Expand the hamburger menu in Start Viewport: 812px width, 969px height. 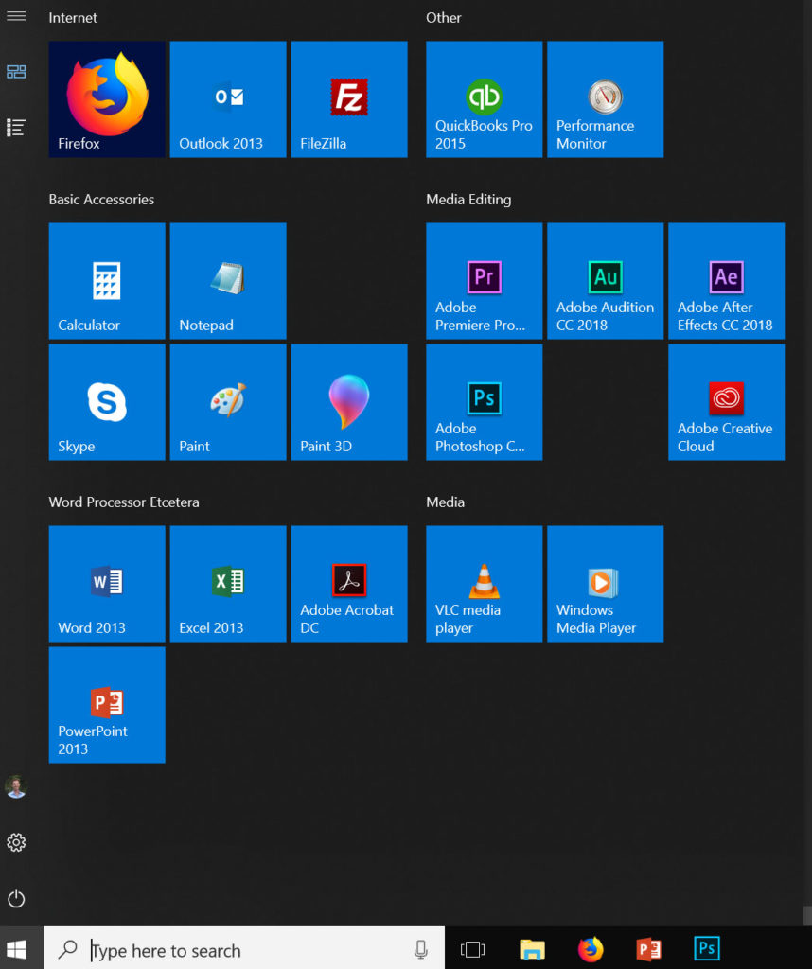tap(16, 16)
